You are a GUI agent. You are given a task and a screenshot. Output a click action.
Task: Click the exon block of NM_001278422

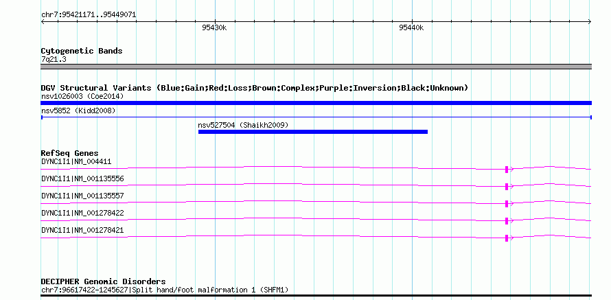(x=507, y=220)
